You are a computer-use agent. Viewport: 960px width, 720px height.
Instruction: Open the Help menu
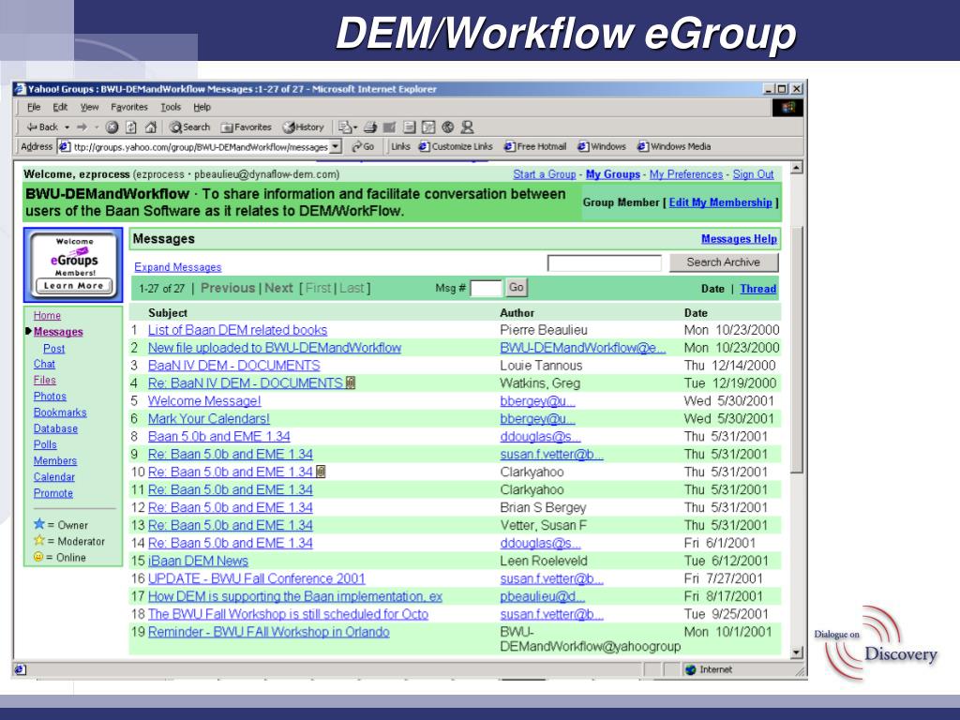pos(202,107)
